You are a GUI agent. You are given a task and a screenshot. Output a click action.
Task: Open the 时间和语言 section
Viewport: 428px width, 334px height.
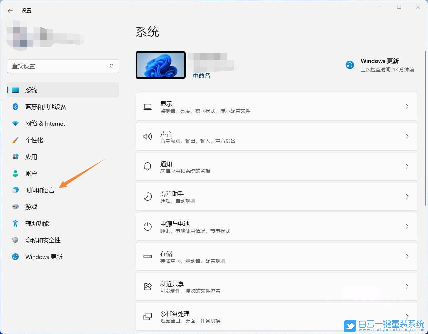click(x=40, y=190)
